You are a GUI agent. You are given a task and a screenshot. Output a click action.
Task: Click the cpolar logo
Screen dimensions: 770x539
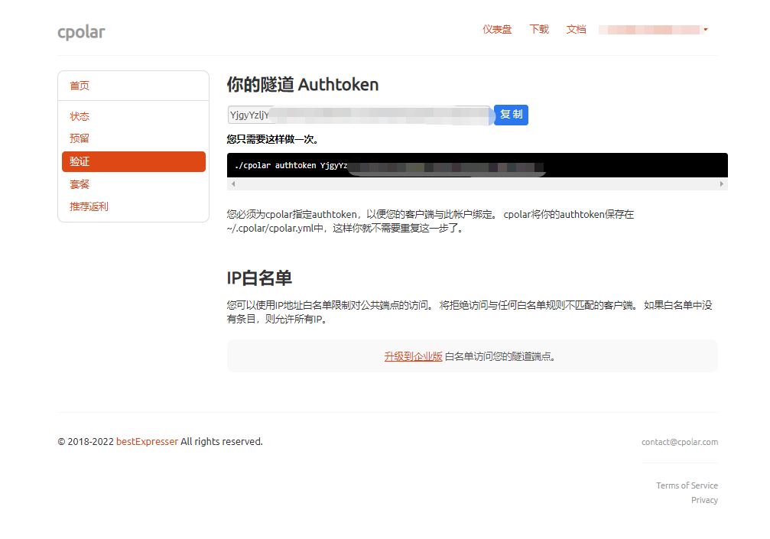coord(81,32)
